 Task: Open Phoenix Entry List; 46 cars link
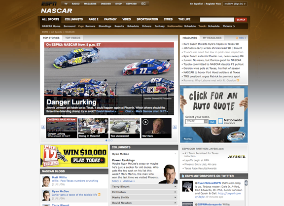(200, 165)
